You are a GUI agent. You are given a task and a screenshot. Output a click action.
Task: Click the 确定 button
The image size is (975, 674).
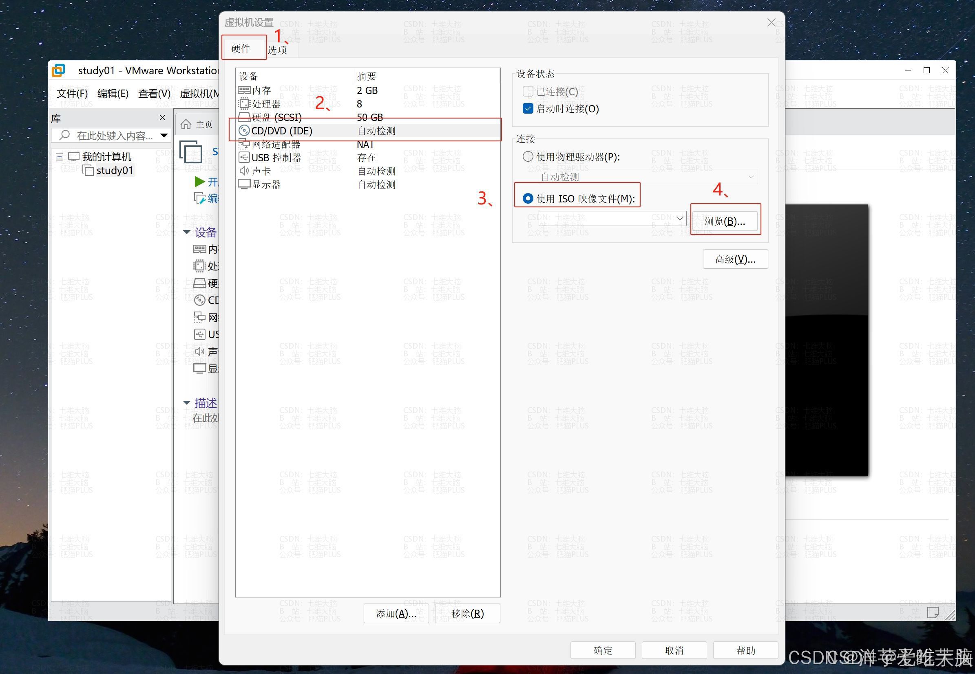(603, 650)
